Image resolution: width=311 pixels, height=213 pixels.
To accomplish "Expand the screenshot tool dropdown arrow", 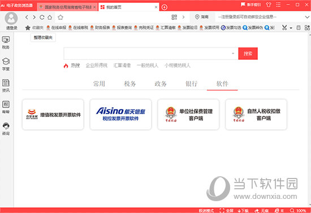I will [291, 28].
